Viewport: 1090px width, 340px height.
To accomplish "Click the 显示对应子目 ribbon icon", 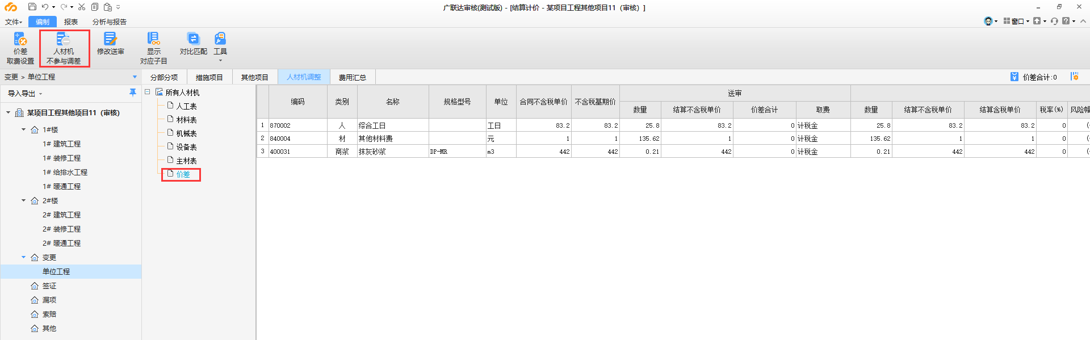I will (153, 48).
